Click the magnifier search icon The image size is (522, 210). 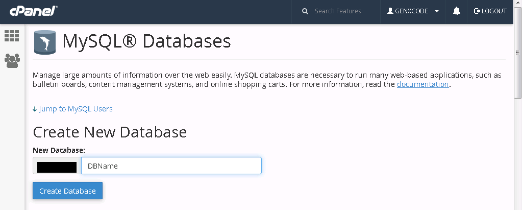[x=305, y=11]
